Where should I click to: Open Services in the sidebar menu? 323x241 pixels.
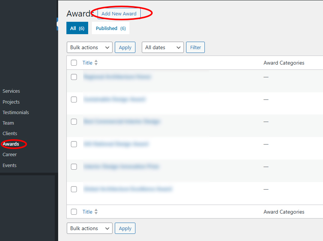11,91
